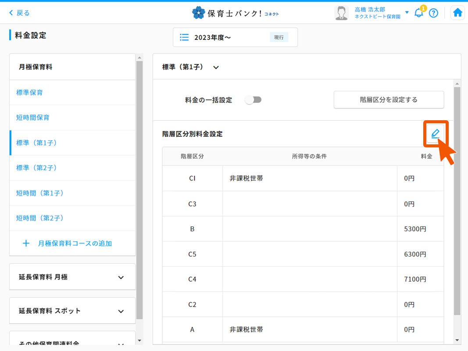Select 標準保育 in the sidebar

(x=30, y=93)
